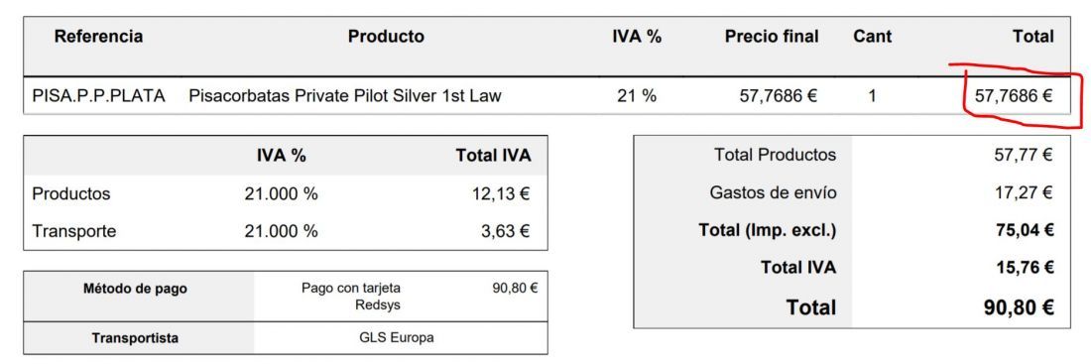The width and height of the screenshot is (1091, 364).
Task: Select the Precio final value 57,7686 €
Action: 778,96
